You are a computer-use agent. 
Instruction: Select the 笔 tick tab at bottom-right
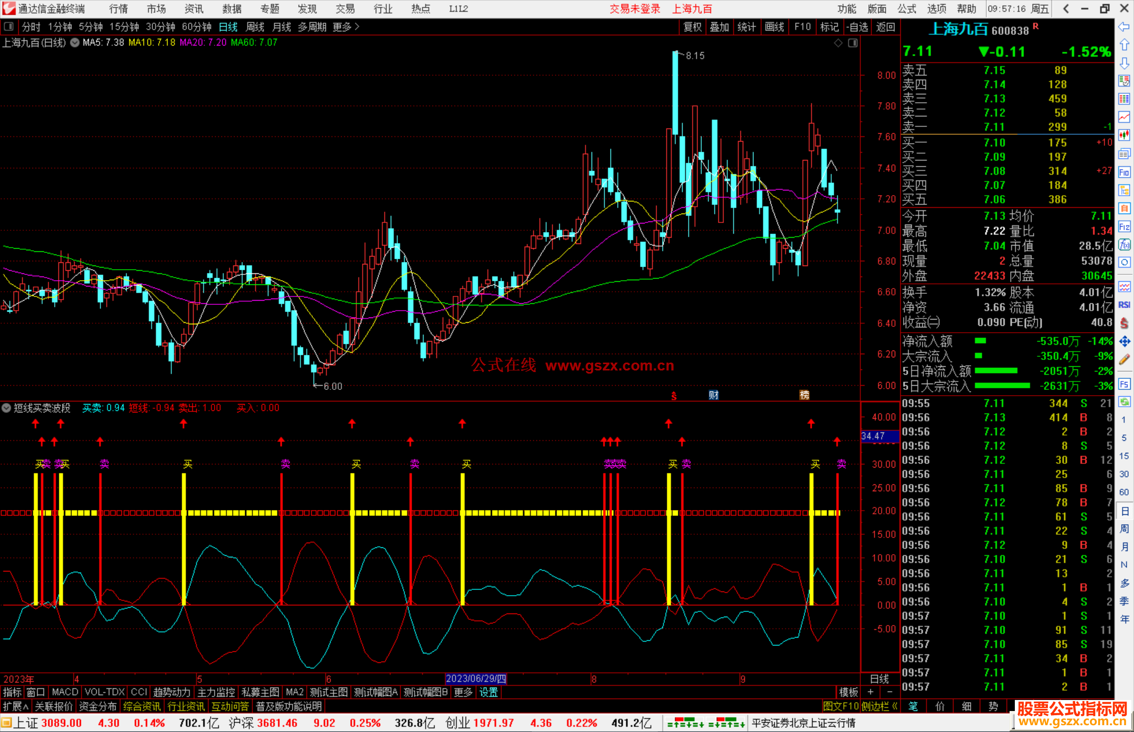coord(913,706)
